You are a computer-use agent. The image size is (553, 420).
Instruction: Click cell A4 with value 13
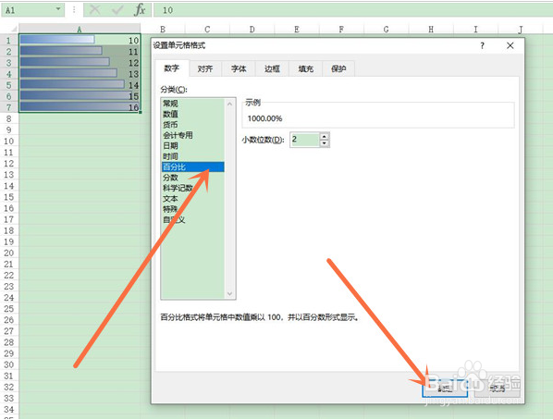coord(80,74)
